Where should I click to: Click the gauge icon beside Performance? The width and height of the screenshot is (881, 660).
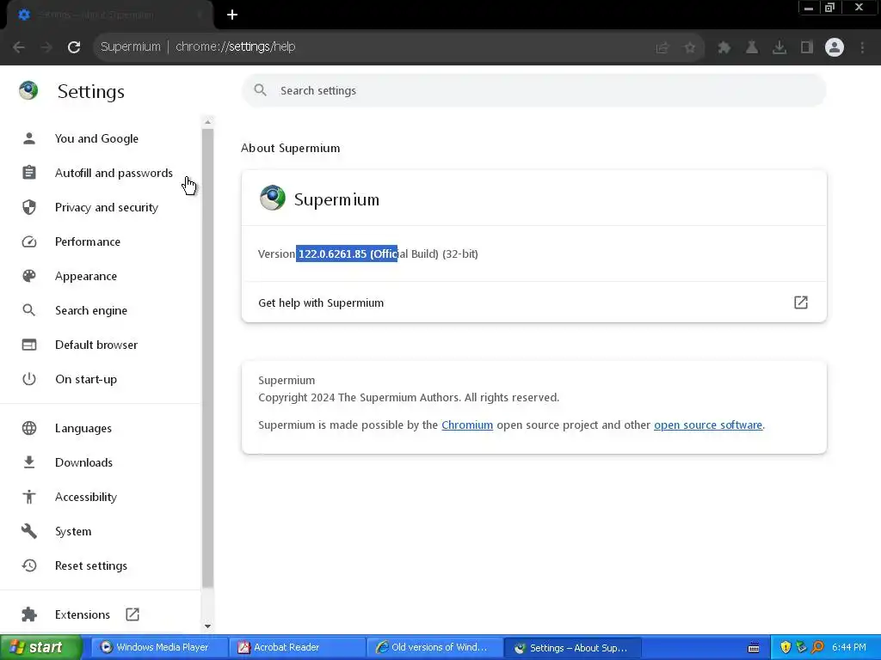tap(29, 241)
